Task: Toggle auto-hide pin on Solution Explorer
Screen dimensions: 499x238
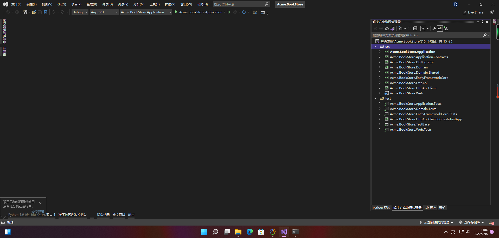Action: [482, 22]
